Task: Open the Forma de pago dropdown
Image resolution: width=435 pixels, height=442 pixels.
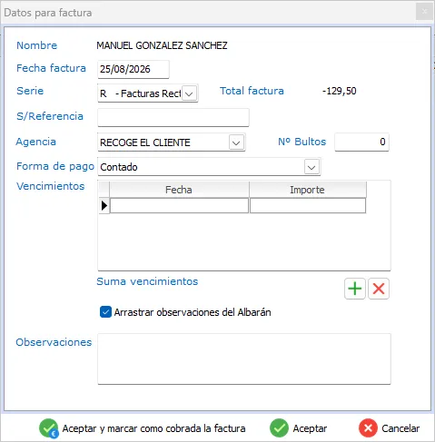Action: [x=311, y=167]
